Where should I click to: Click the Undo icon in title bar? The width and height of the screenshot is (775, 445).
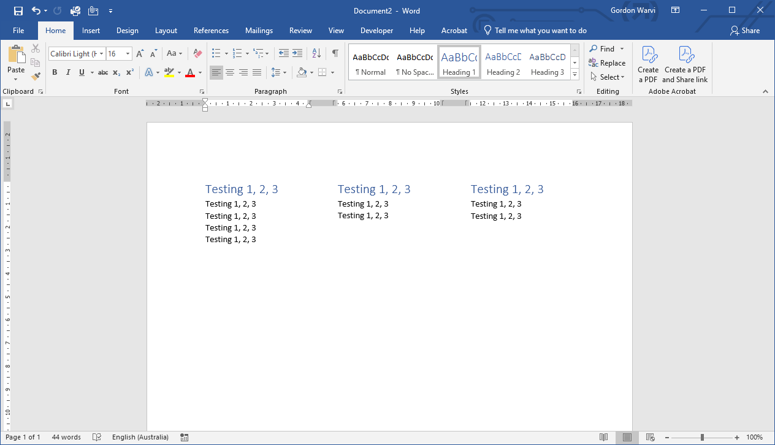click(36, 10)
